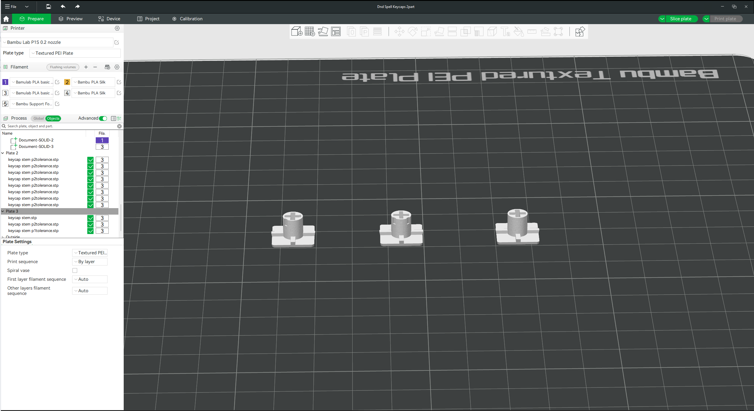Choose the Text shape tool
Image resolution: width=754 pixels, height=411 pixels.
505,31
